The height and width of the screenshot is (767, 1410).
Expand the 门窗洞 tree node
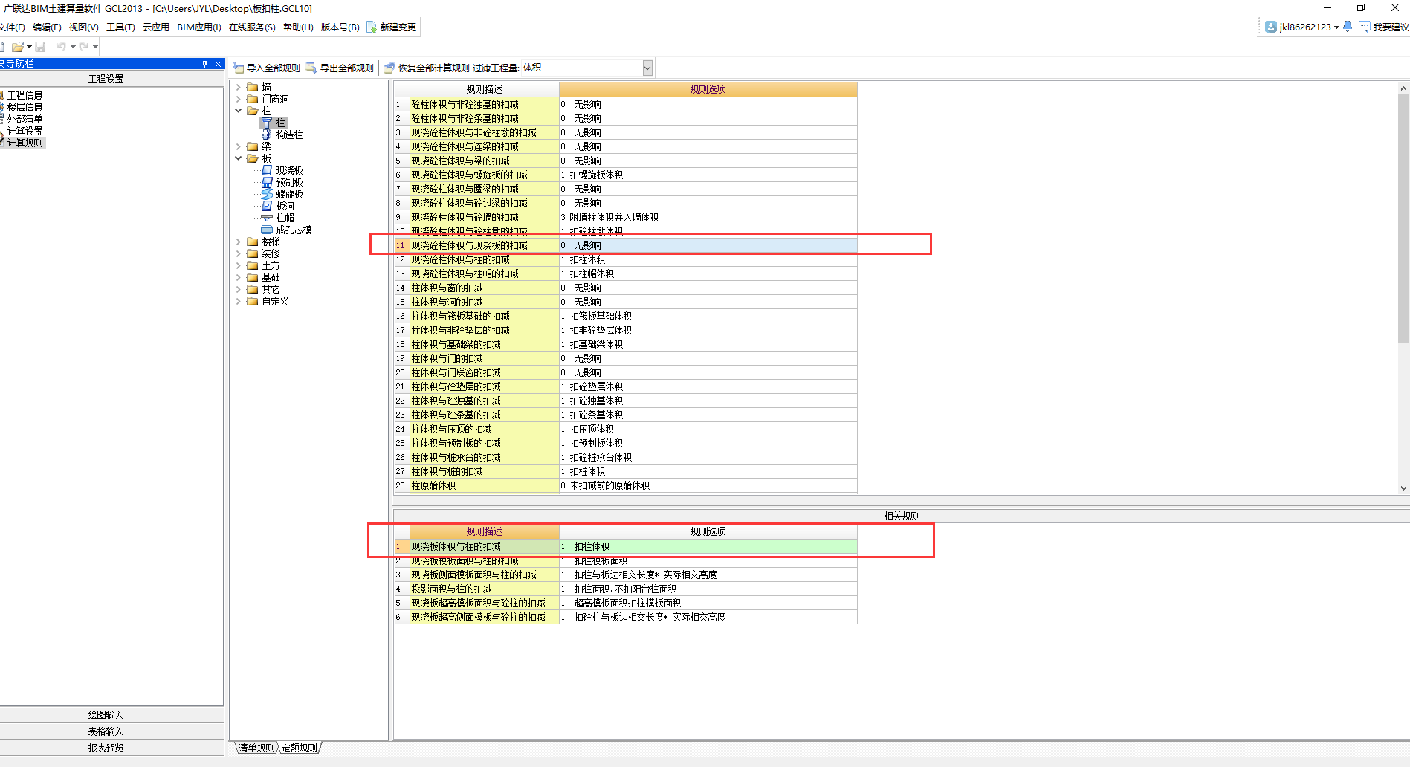(239, 99)
